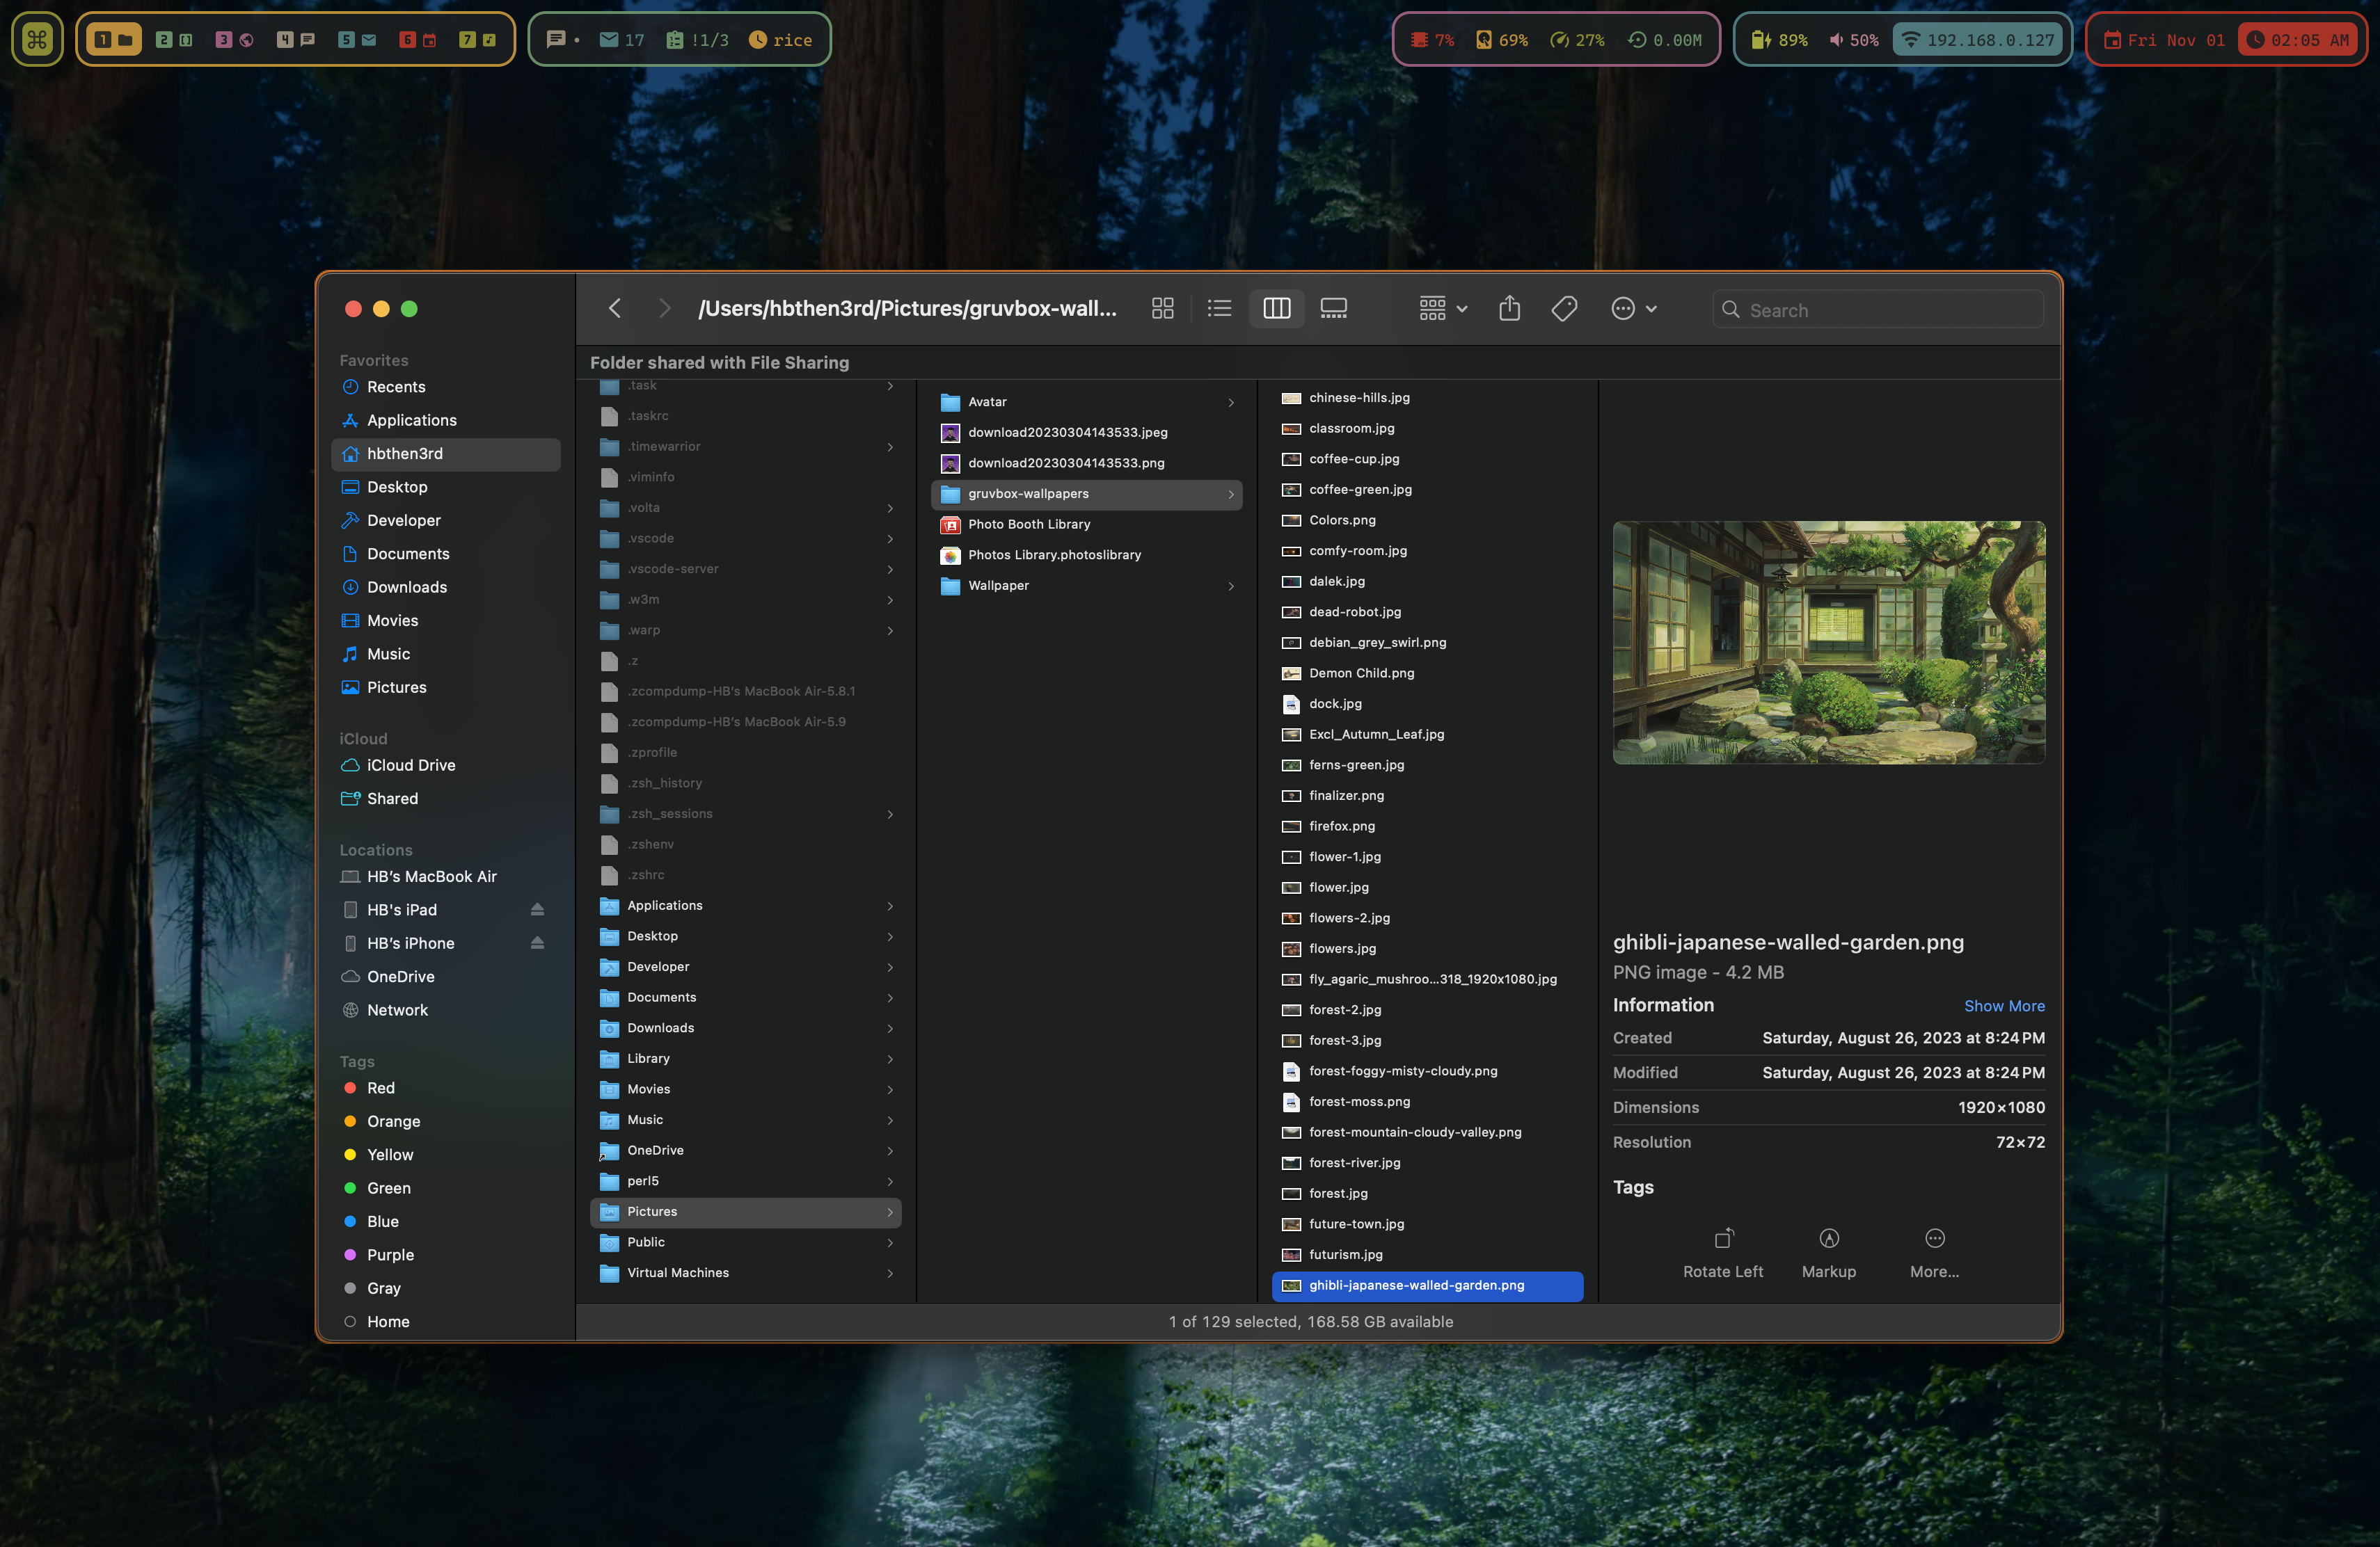Image resolution: width=2380 pixels, height=1547 pixels.
Task: Switch to Gallery view layout
Action: pyautogui.click(x=1334, y=309)
